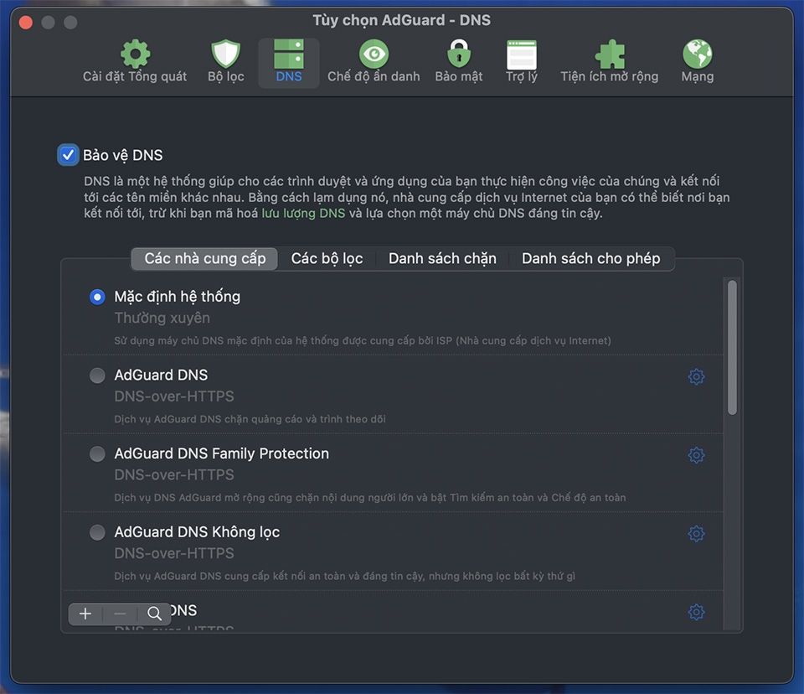Open the Bảo mật padlock tab

pos(459,61)
